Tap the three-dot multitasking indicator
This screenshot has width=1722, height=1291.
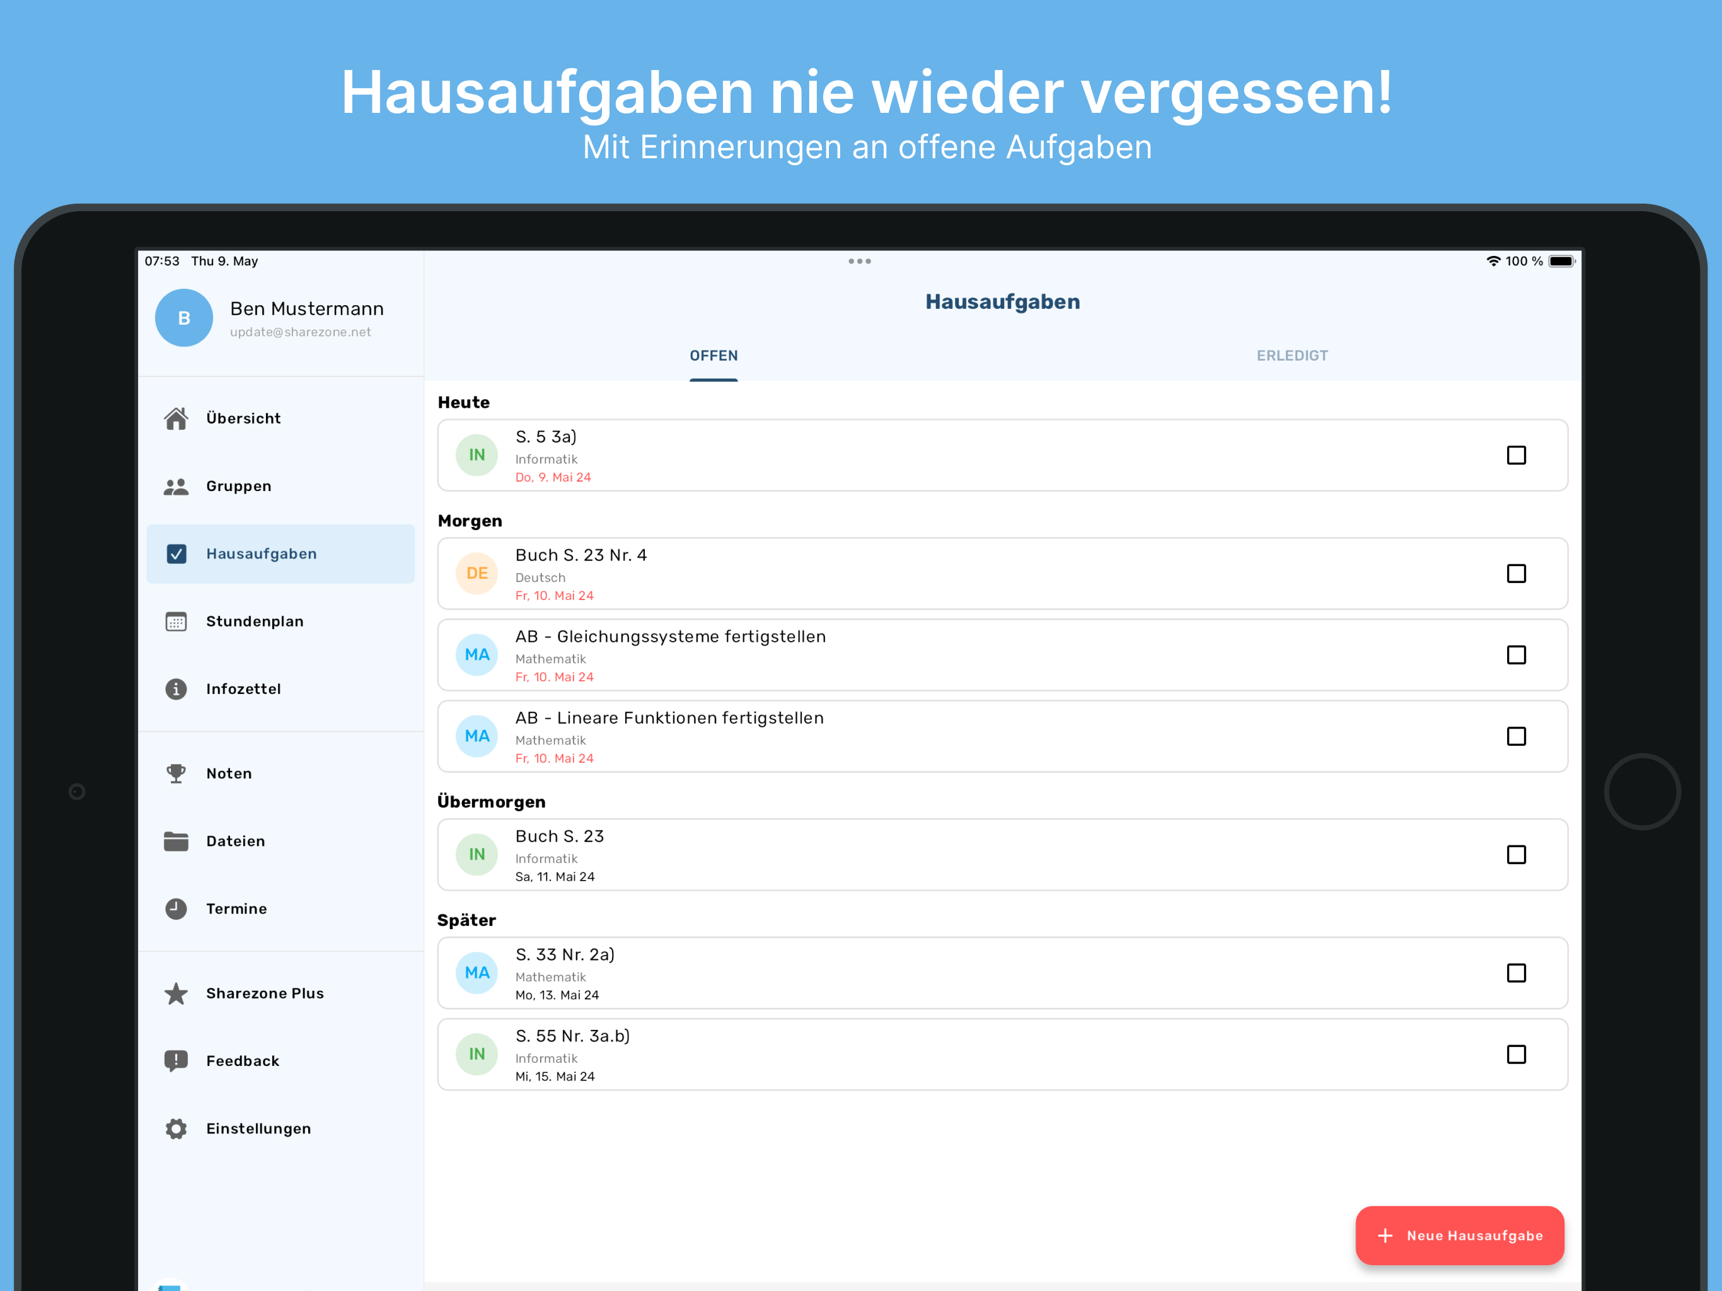click(x=860, y=262)
